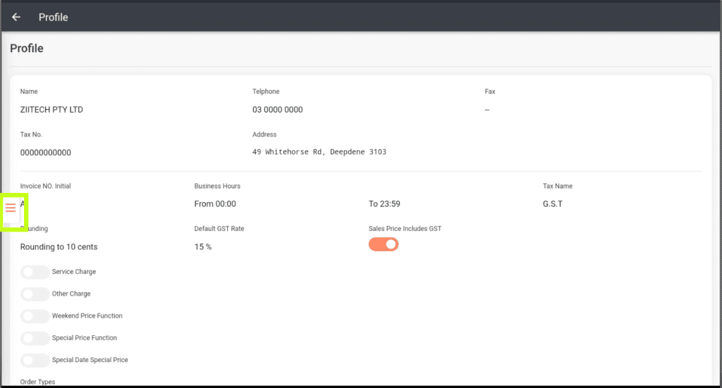Click the Order Types section label
The height and width of the screenshot is (388, 722).
[x=37, y=382]
